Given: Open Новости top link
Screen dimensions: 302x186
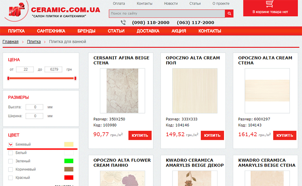Looking at the screenshot, I should (x=171, y=3).
